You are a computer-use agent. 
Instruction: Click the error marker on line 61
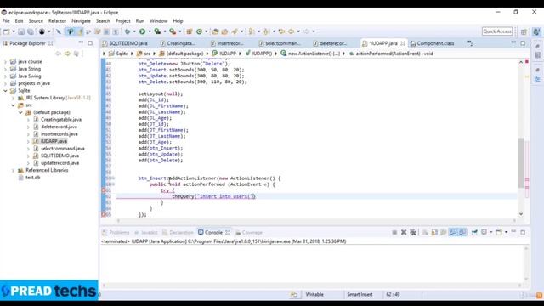(104, 190)
